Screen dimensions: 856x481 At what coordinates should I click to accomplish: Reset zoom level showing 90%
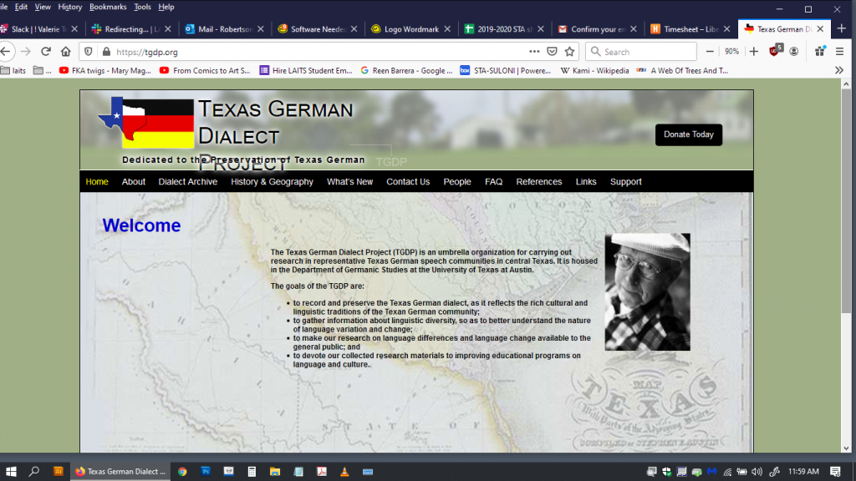pos(731,51)
